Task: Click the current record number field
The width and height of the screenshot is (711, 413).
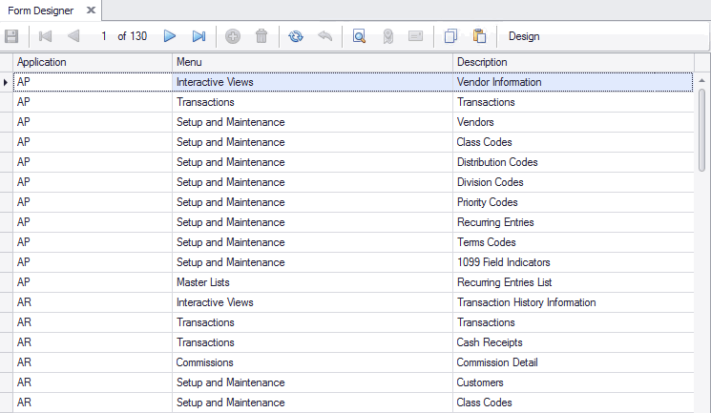Action: [103, 36]
